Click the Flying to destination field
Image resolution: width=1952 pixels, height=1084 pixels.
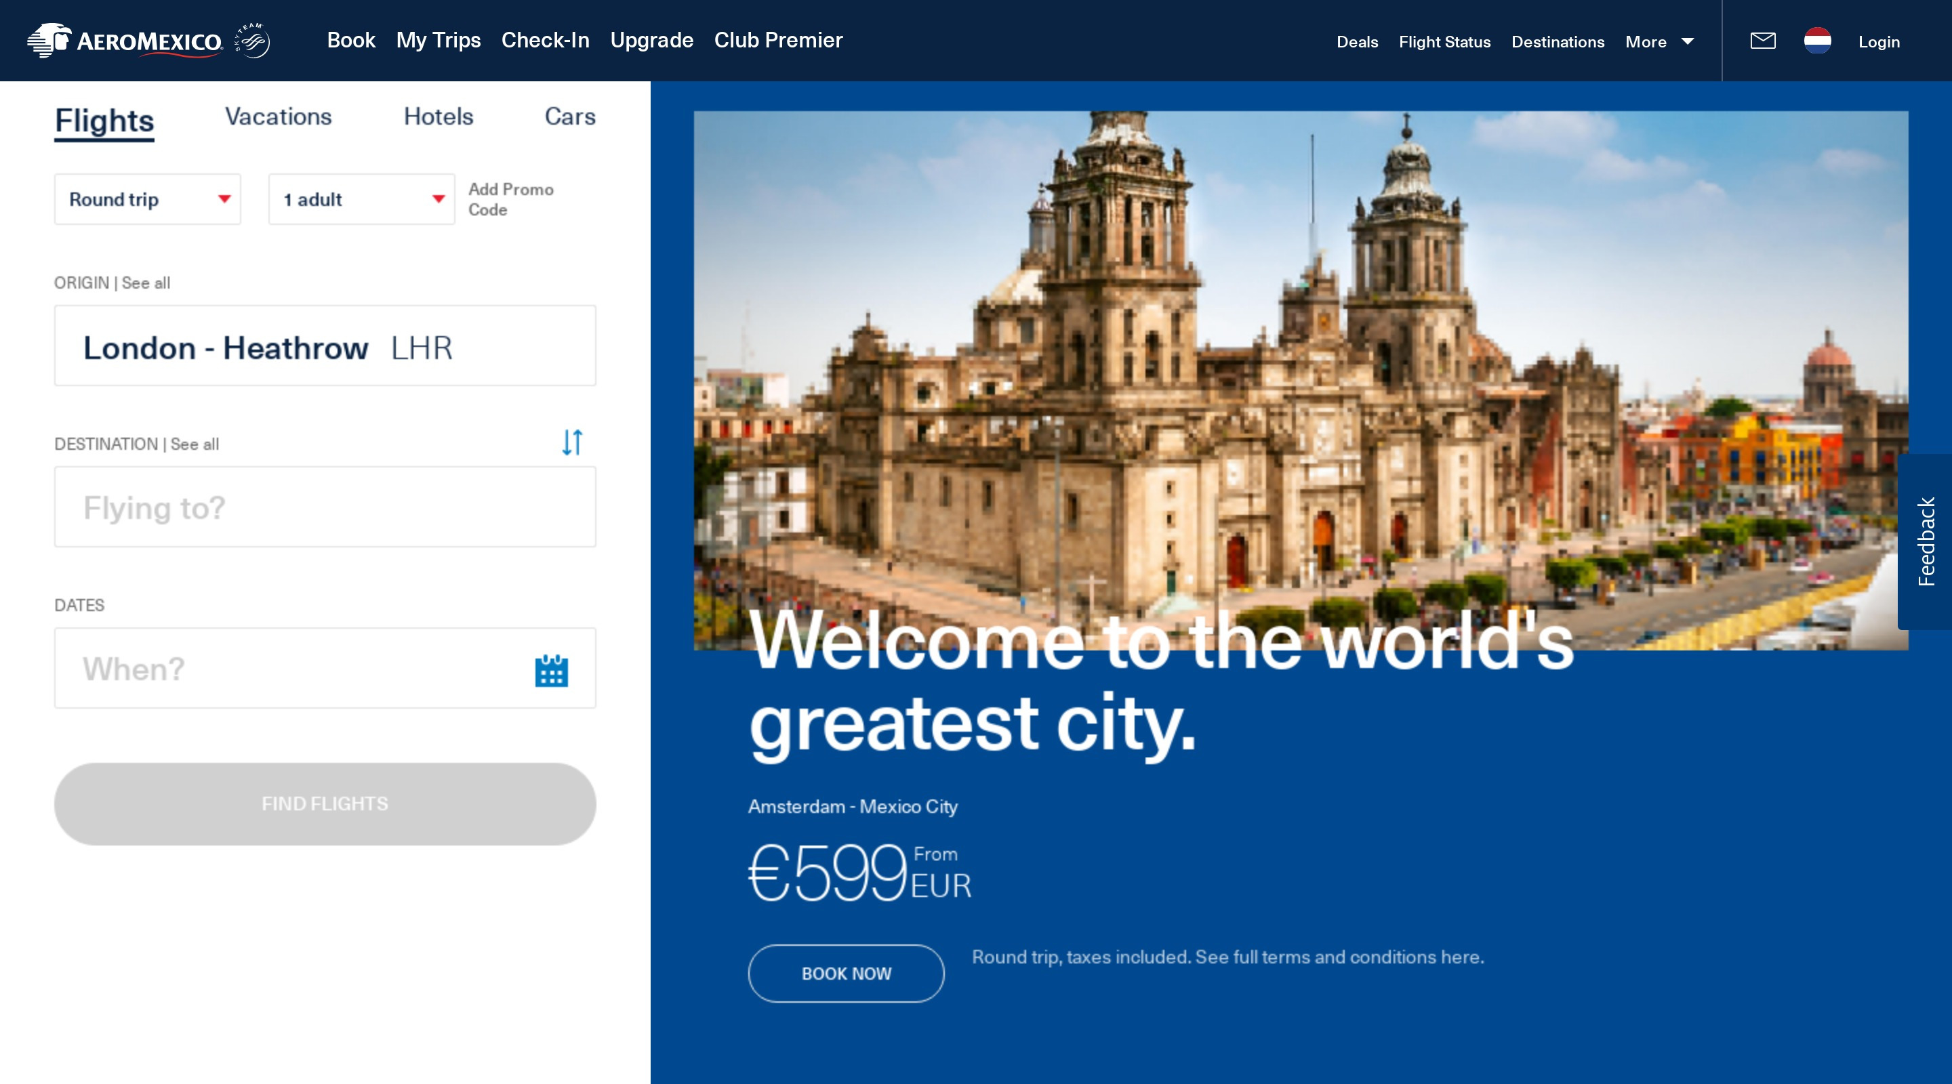pyautogui.click(x=325, y=507)
